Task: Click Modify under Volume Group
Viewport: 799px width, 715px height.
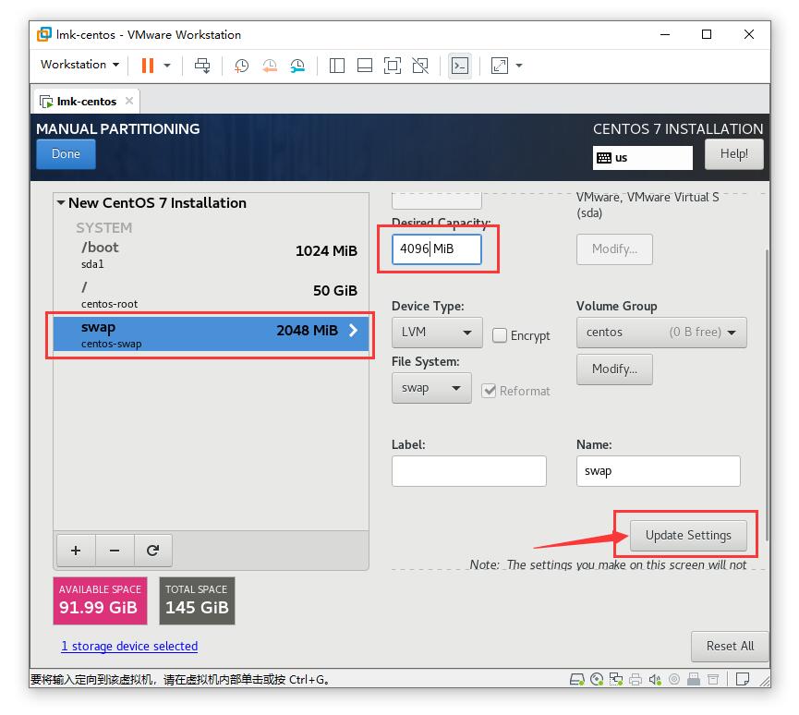Action: pos(614,369)
